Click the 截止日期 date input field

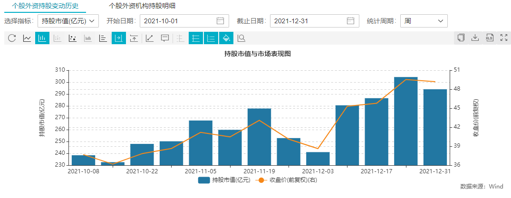(309, 21)
